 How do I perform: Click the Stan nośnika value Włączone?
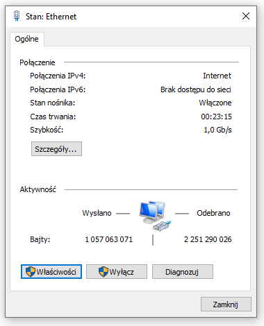coord(215,103)
